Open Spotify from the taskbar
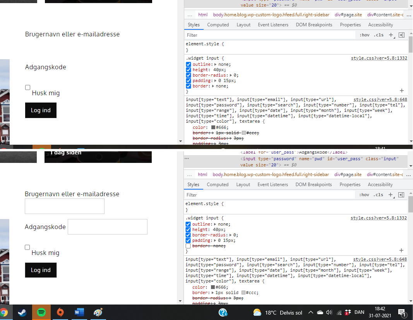Viewport: 413px width, 320px height. 41,312
